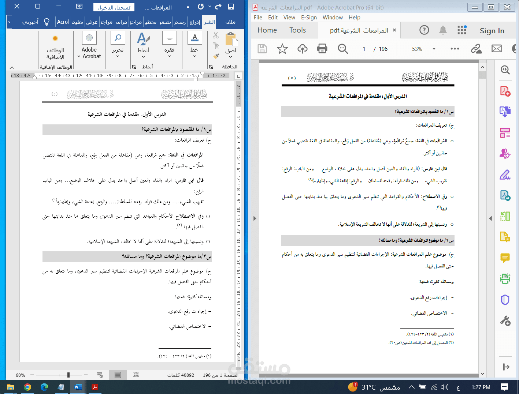This screenshot has width=519, height=394.
Task: Click the Sign In button in Acrobat
Action: point(492,31)
